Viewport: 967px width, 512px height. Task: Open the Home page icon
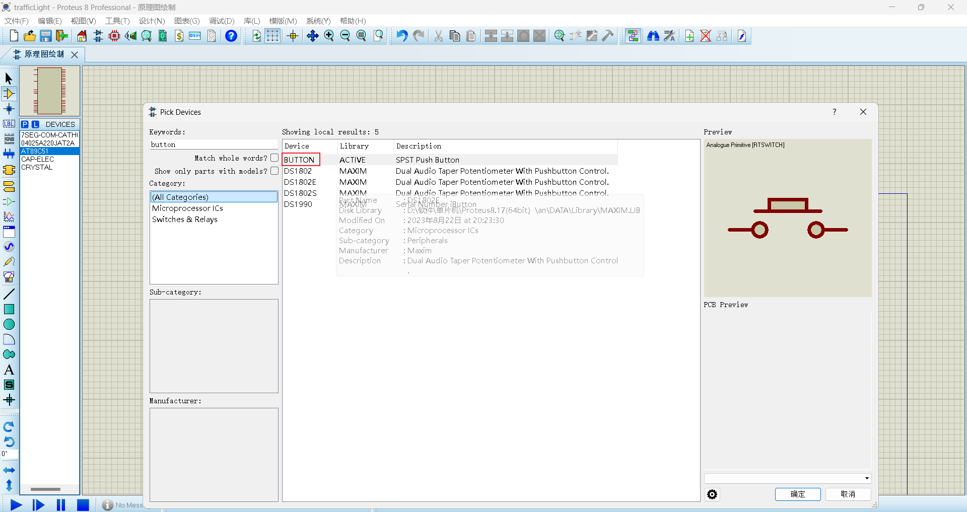click(x=82, y=36)
